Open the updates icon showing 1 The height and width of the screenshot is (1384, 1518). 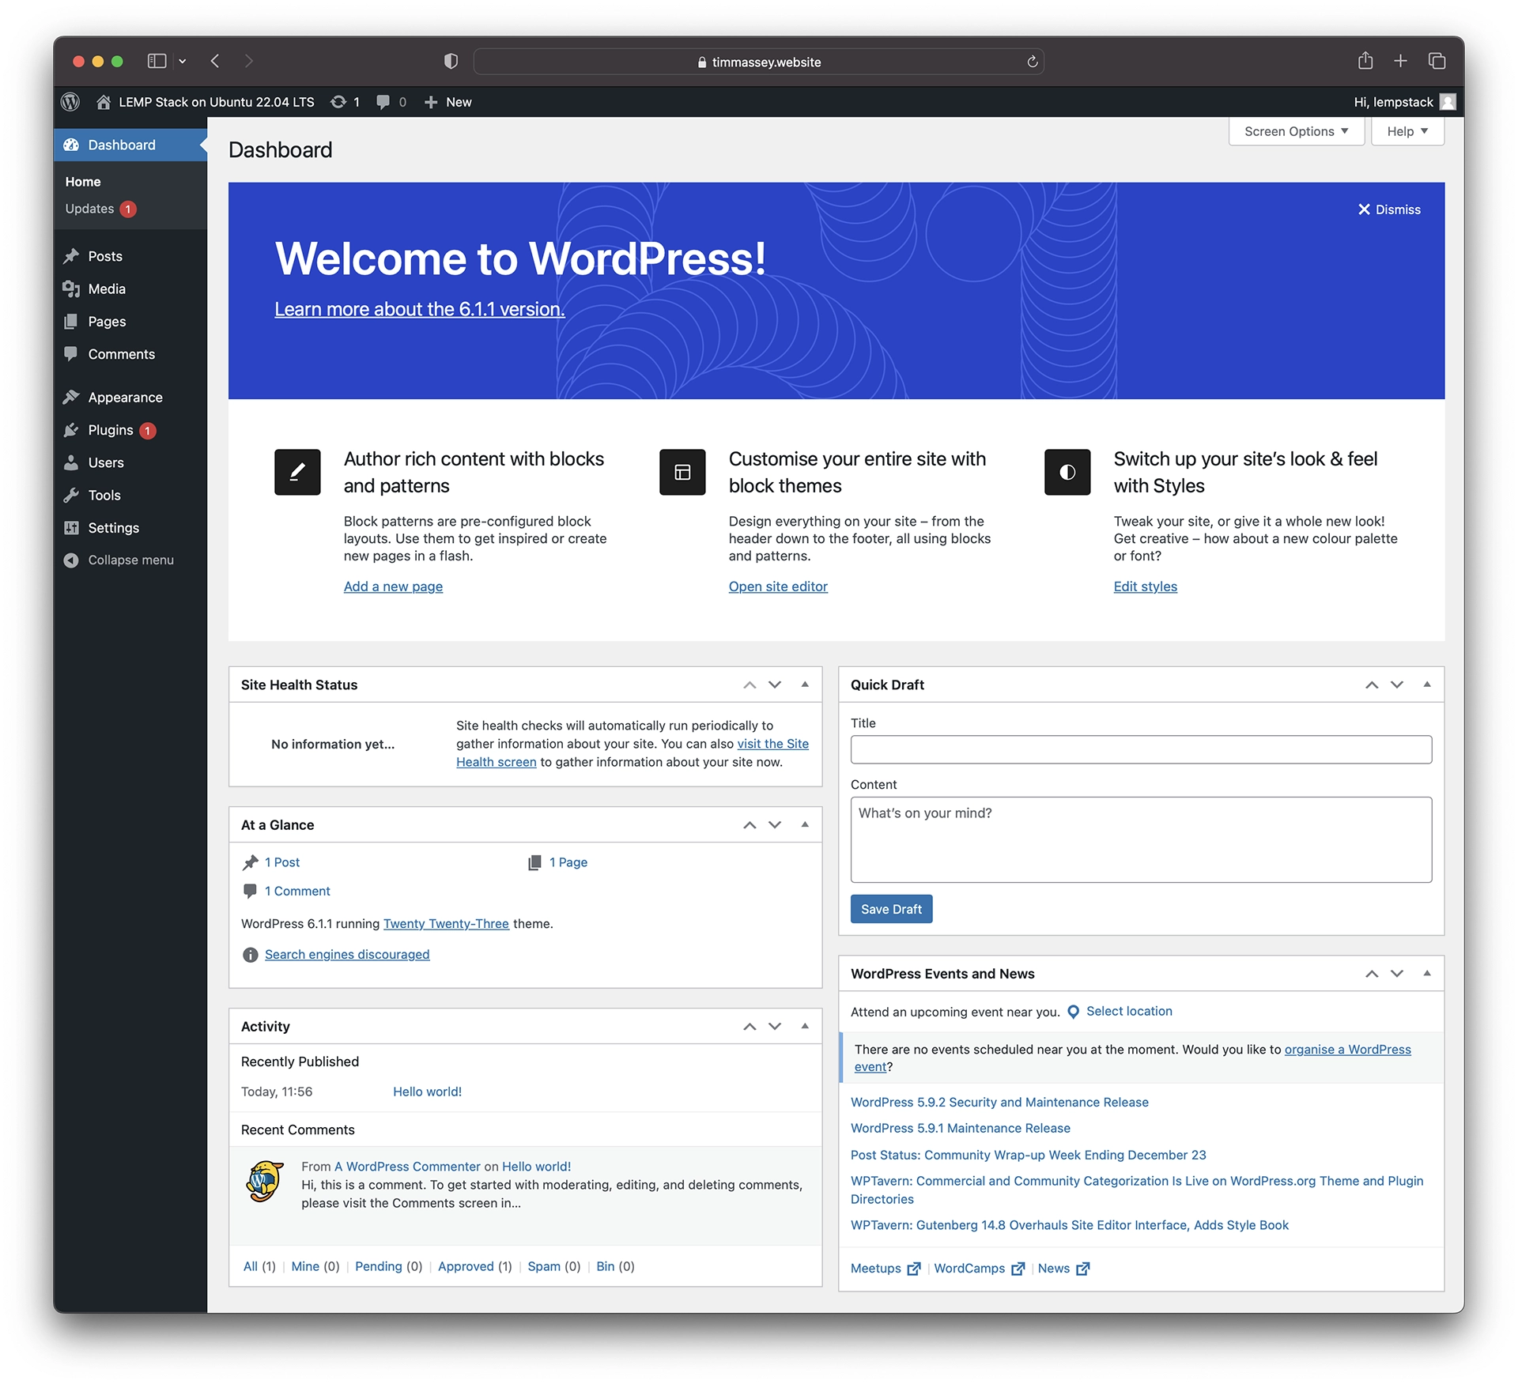338,102
